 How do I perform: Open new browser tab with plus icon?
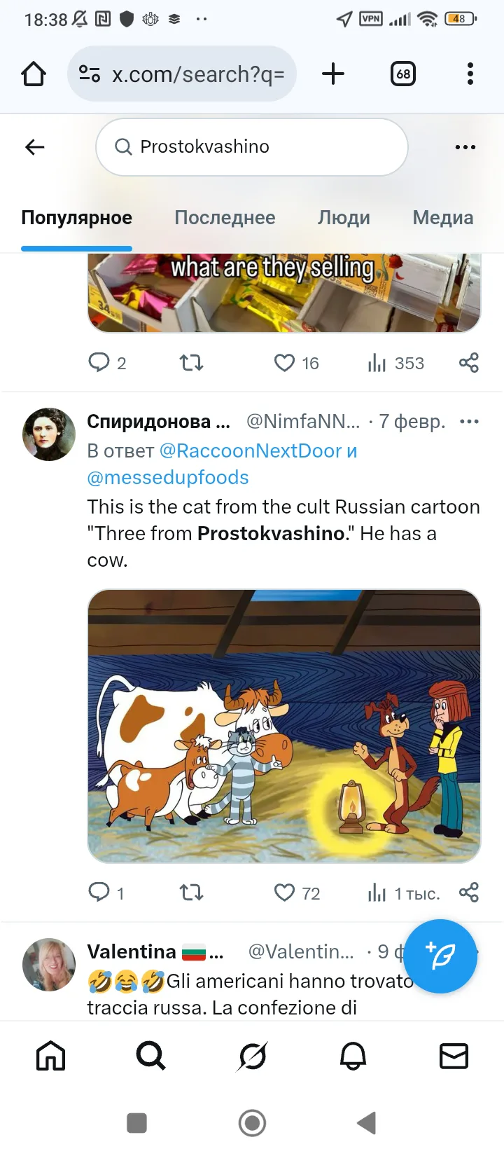point(333,74)
